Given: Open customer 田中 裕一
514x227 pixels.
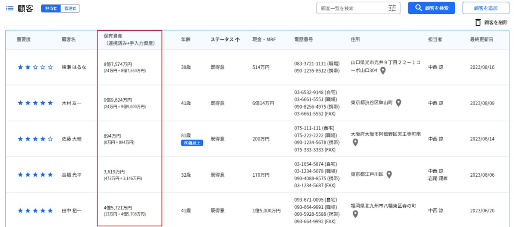Looking at the screenshot, I should click(x=71, y=211).
